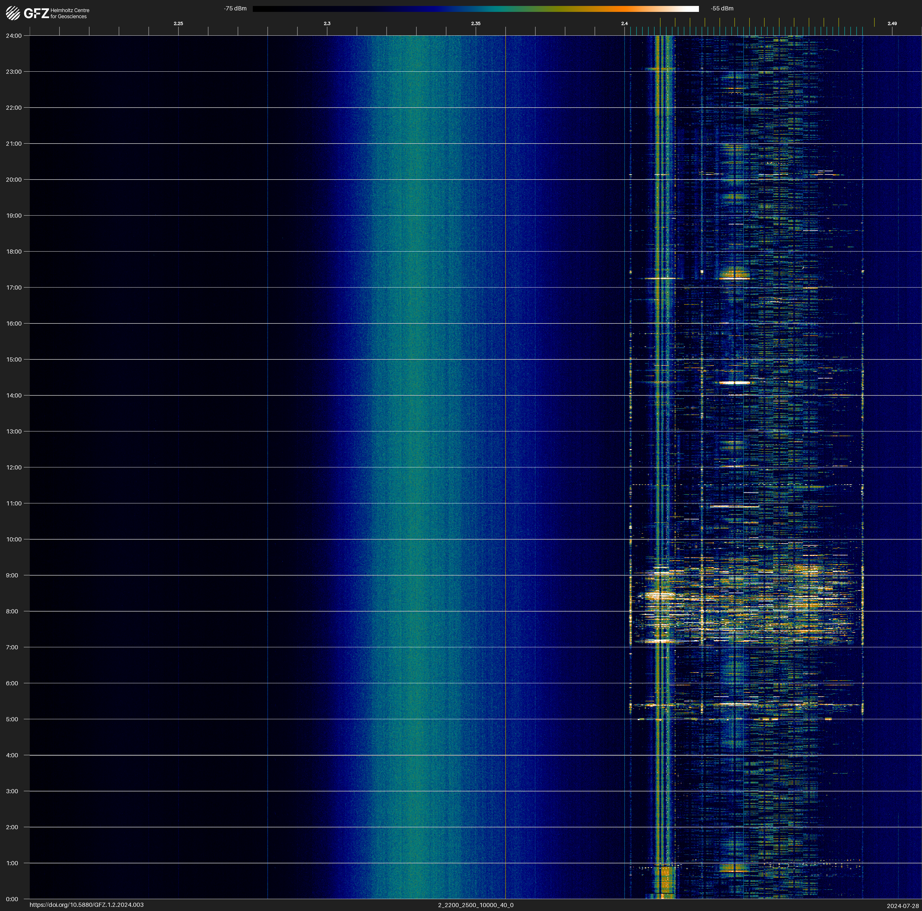922x911 pixels.
Task: Click the 8:00 time axis label
Action: coord(12,612)
